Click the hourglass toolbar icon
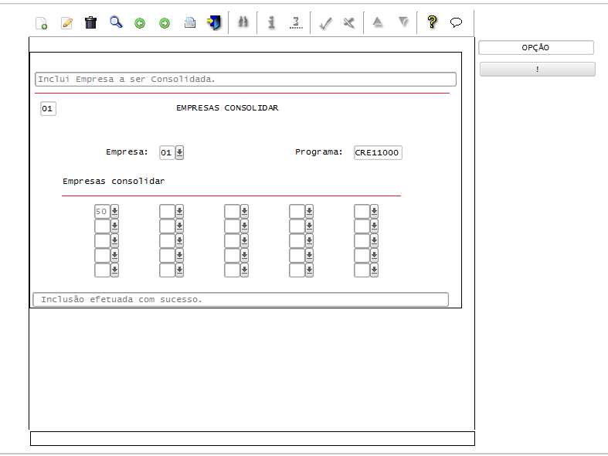Image resolution: width=608 pixels, height=456 pixels. point(296,23)
